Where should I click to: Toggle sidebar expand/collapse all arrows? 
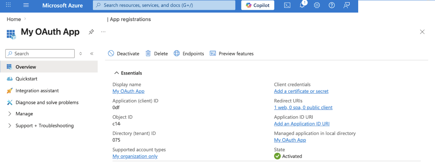(x=81, y=54)
